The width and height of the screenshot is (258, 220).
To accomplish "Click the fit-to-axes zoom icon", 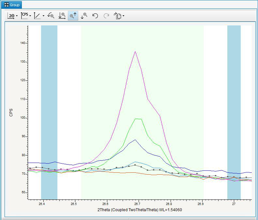I will pyautogui.click(x=62, y=16).
